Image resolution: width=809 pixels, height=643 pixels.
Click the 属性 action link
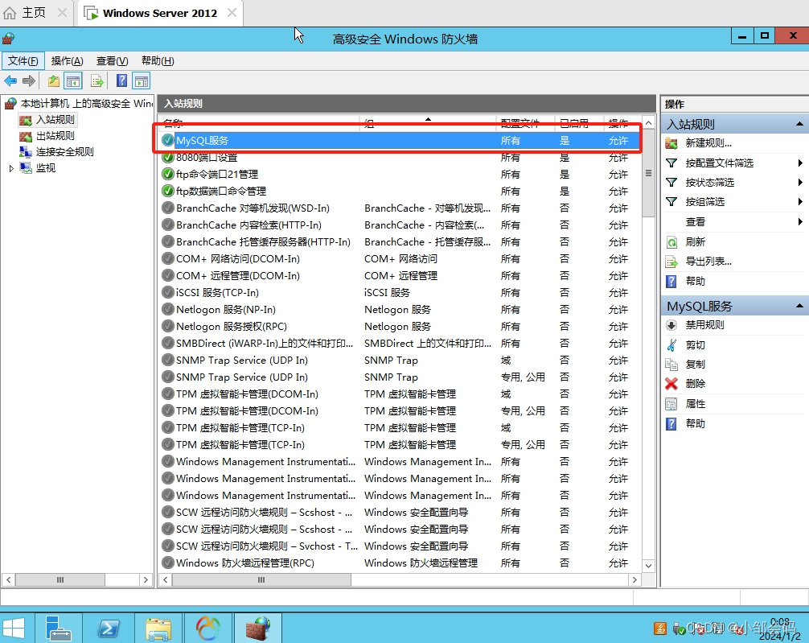(695, 404)
